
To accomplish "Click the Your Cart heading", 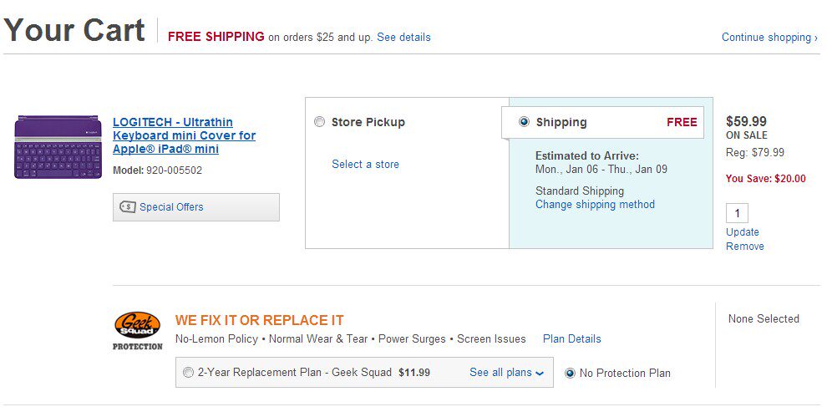I will (x=75, y=31).
